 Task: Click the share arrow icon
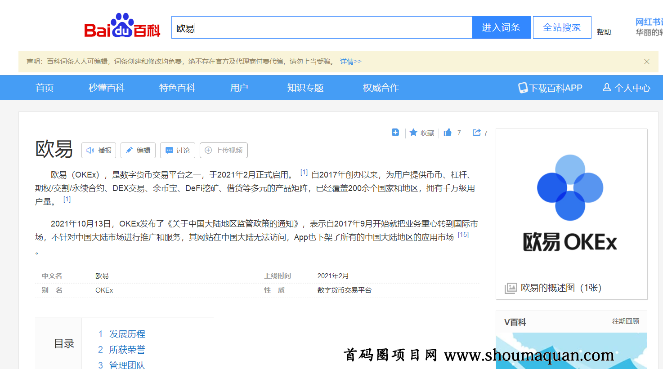click(476, 132)
